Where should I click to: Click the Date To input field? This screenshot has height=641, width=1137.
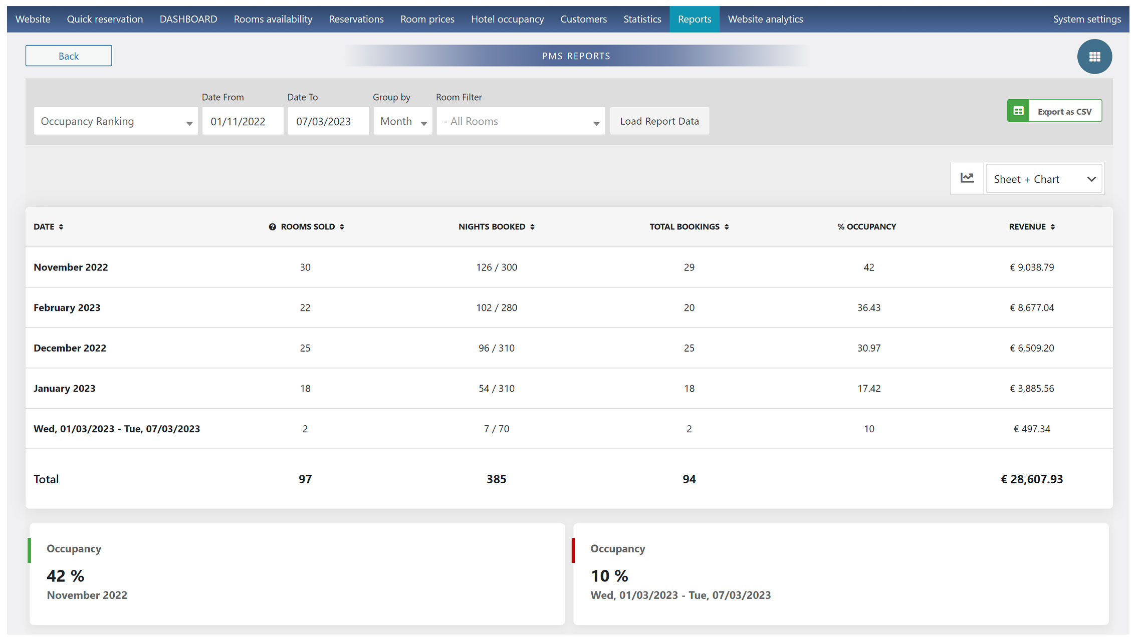[328, 121]
